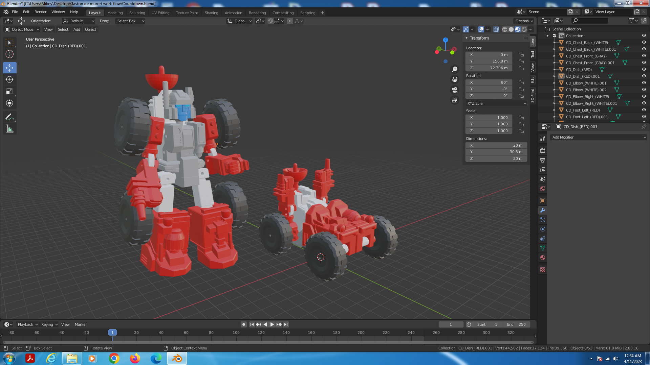Open the Drag Select Box dropdown

click(130, 21)
